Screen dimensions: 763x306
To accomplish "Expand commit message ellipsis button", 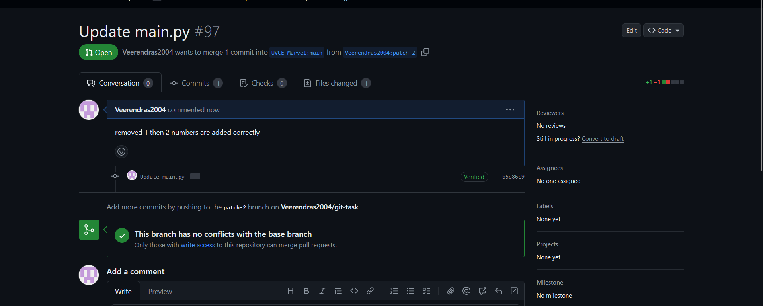I will click(195, 177).
